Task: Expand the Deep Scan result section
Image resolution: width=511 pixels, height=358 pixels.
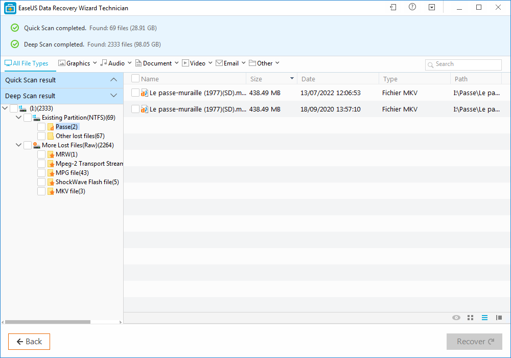Action: click(113, 96)
